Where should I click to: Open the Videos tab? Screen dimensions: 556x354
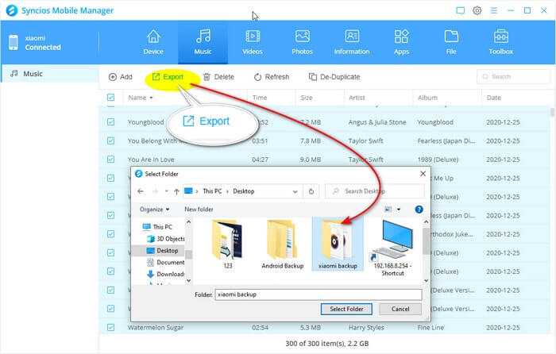point(253,42)
